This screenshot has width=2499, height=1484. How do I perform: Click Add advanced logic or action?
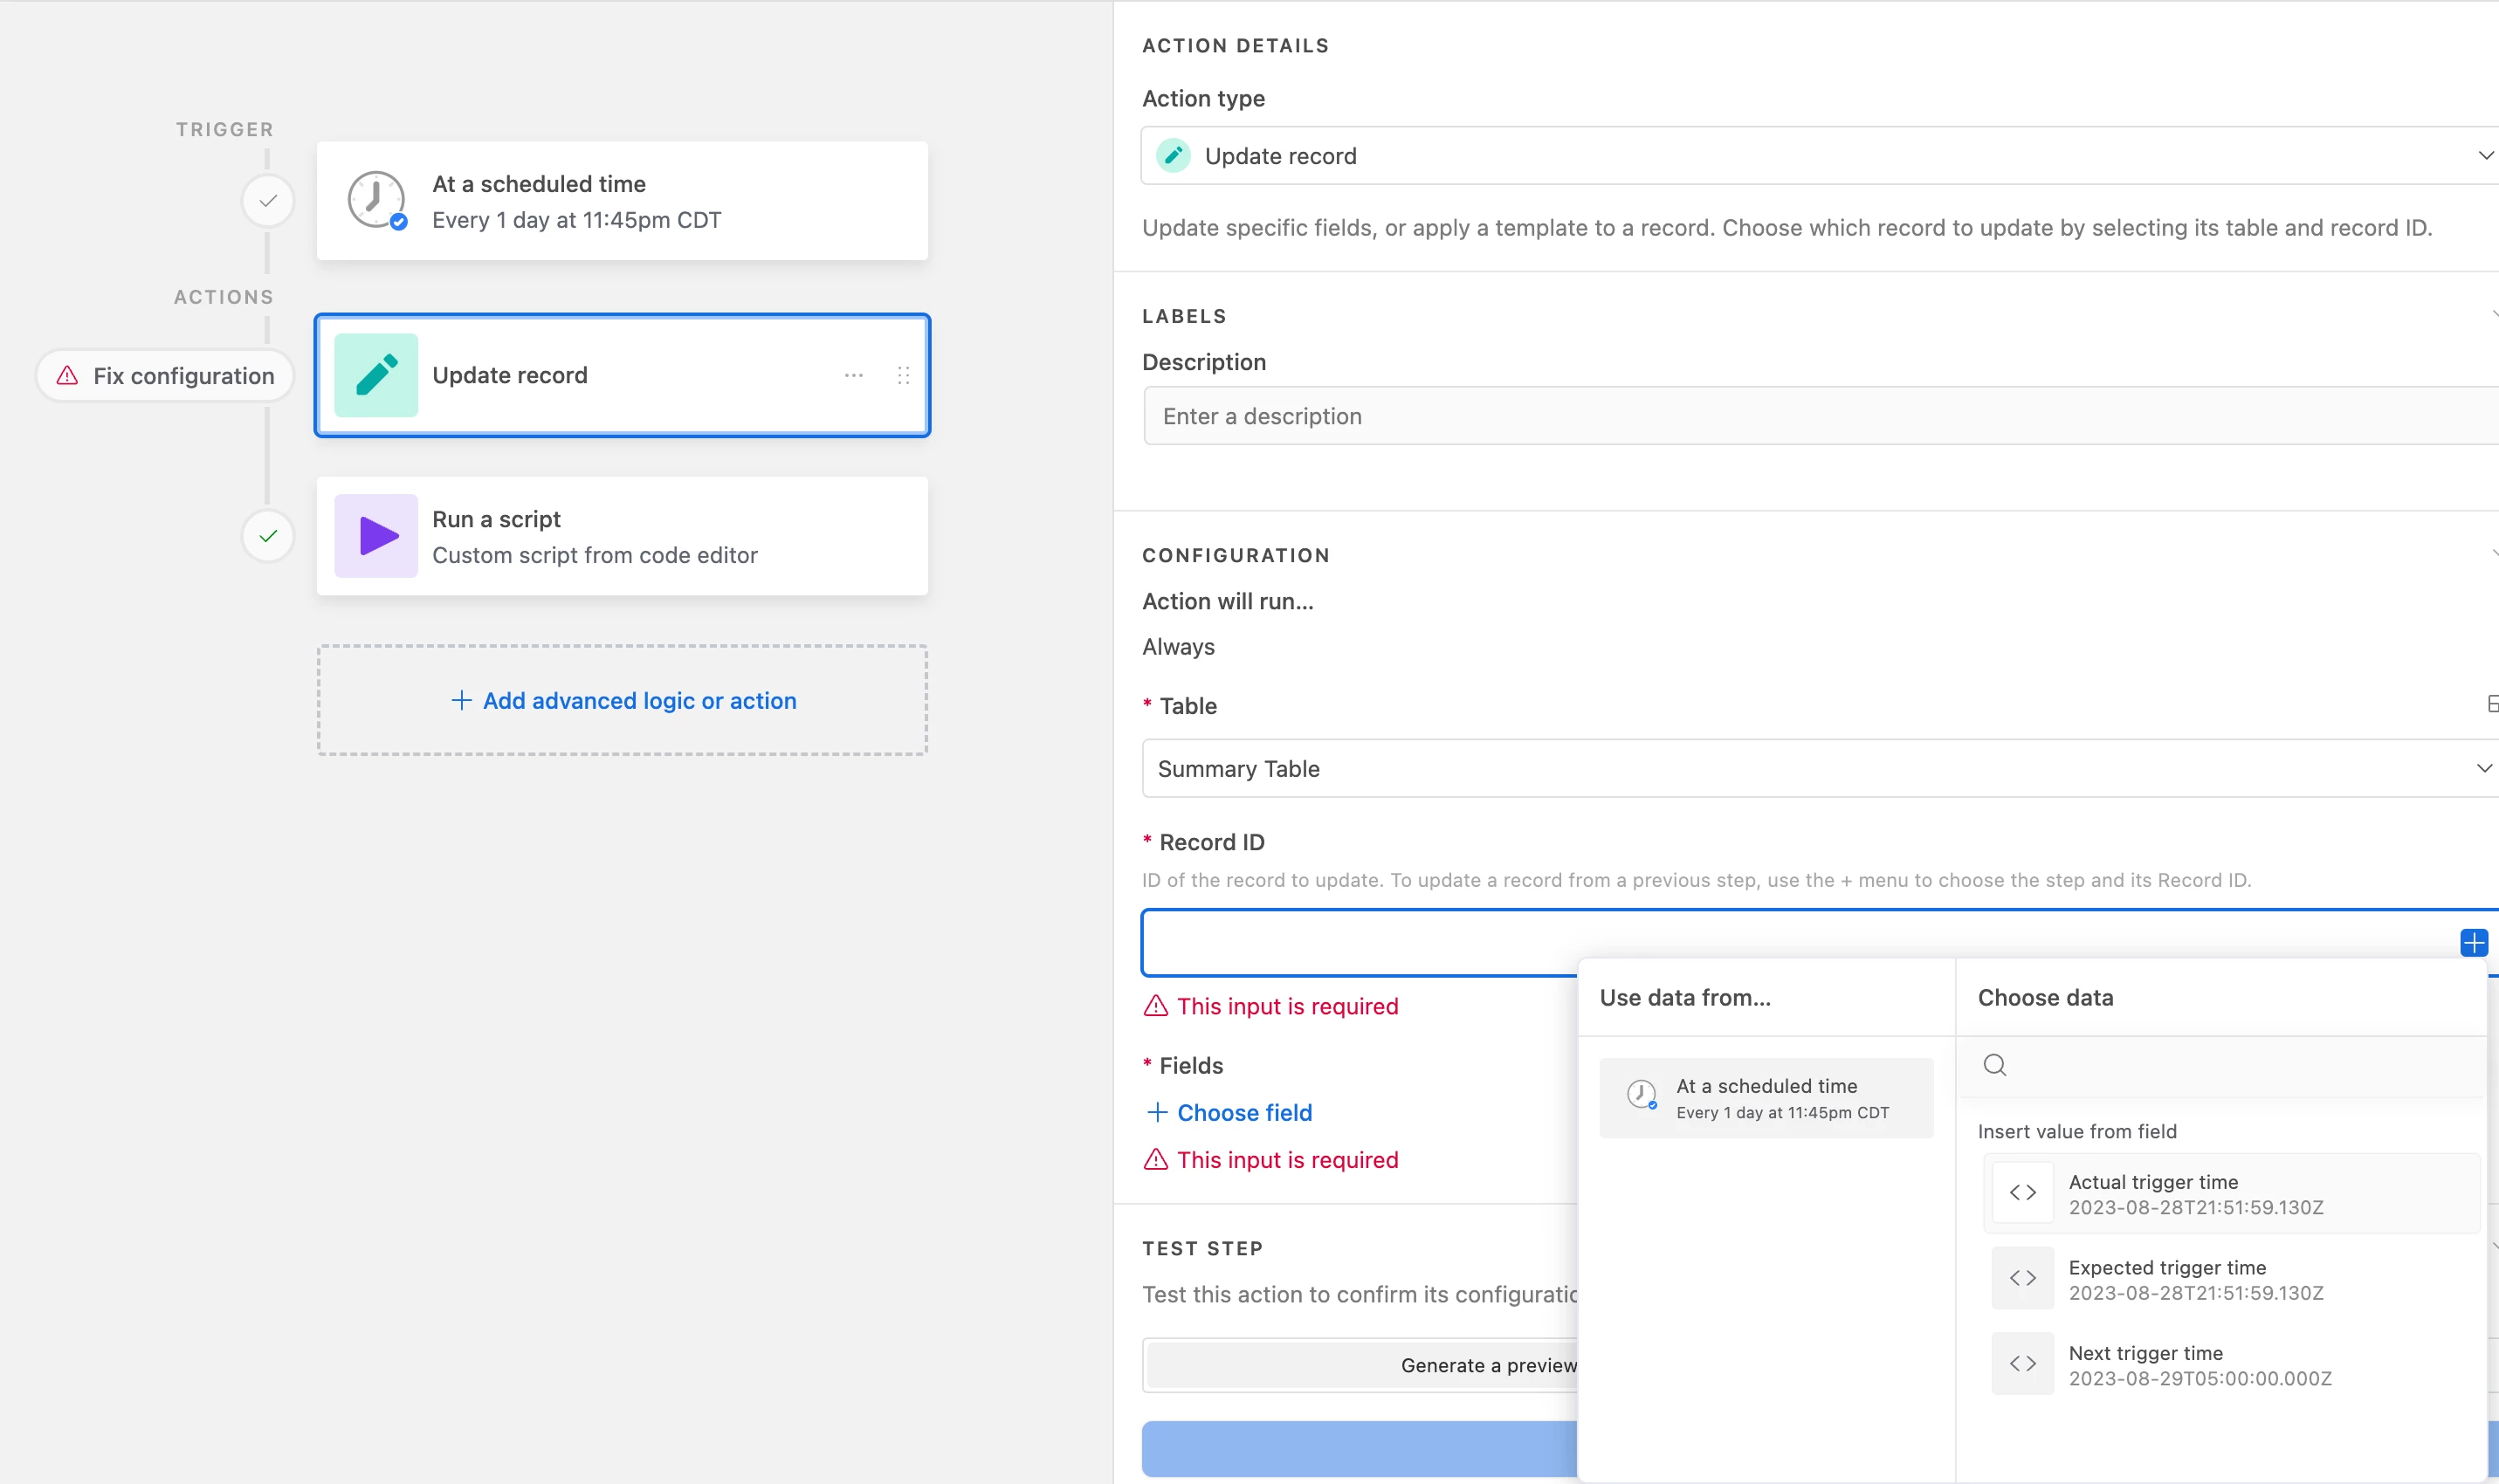[623, 700]
